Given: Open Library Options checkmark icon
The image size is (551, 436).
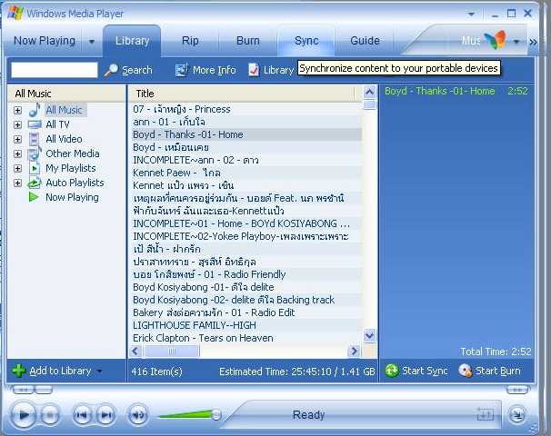Looking at the screenshot, I should click(254, 70).
